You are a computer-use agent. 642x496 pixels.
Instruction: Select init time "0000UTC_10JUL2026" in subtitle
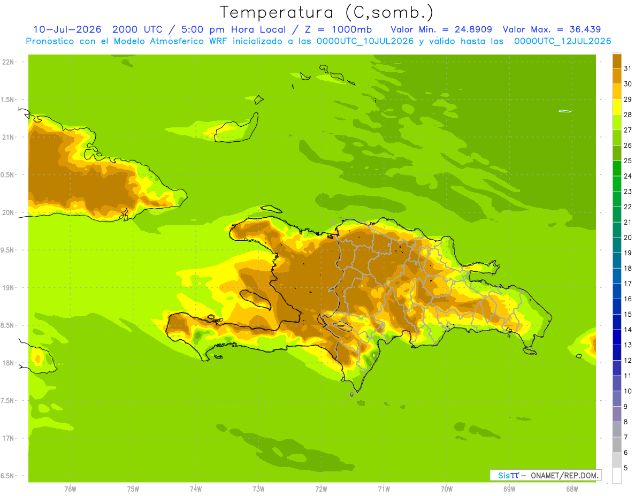point(365,41)
